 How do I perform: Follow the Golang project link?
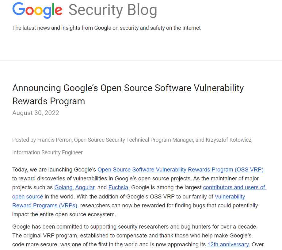coord(63,187)
